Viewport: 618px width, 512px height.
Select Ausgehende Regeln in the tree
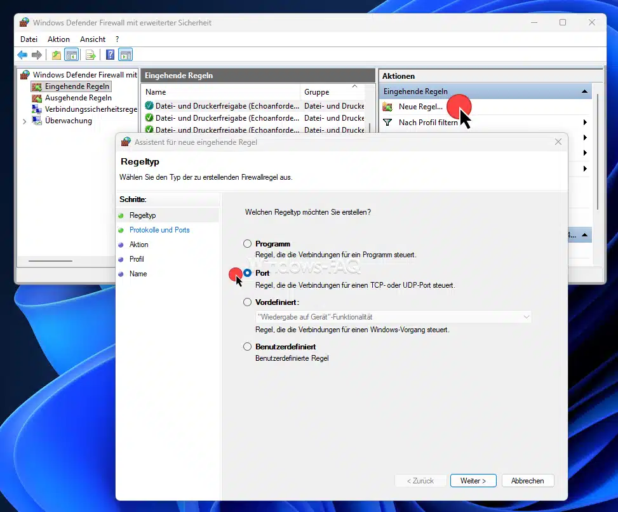(78, 98)
